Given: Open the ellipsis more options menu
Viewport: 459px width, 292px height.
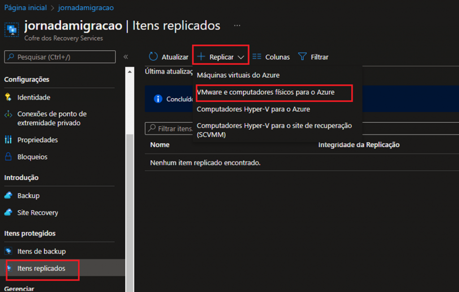Looking at the screenshot, I should point(237,26).
